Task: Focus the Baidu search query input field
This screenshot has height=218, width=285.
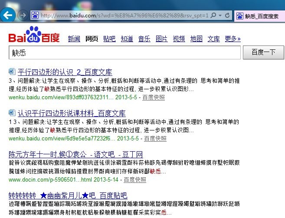Action: pyautogui.click(x=124, y=52)
